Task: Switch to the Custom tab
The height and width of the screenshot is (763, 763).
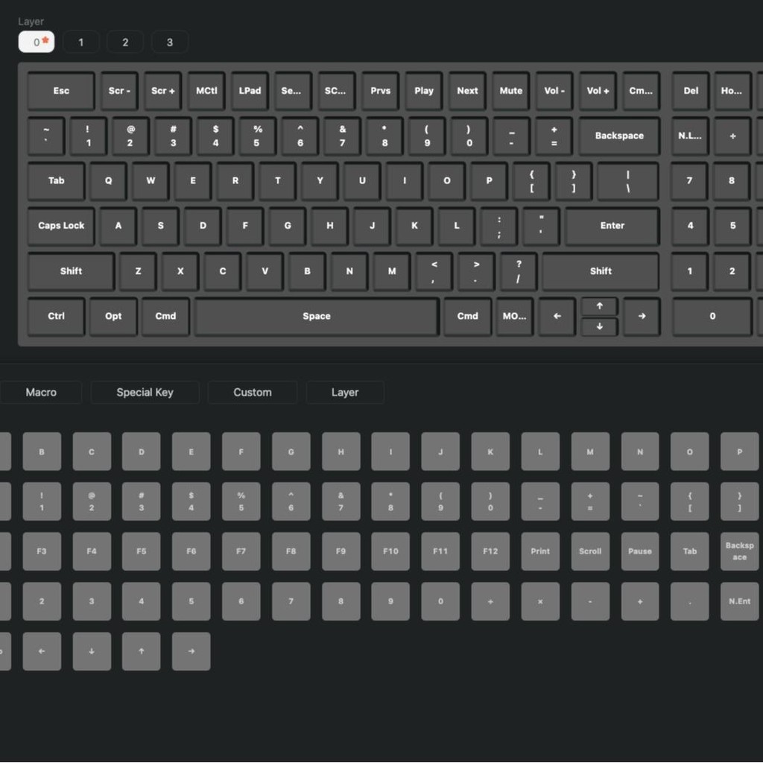Action: pos(253,392)
